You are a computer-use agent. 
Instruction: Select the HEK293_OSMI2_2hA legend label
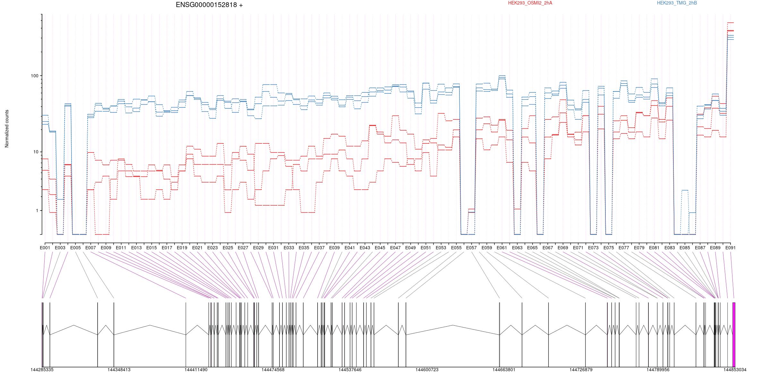pyautogui.click(x=530, y=3)
